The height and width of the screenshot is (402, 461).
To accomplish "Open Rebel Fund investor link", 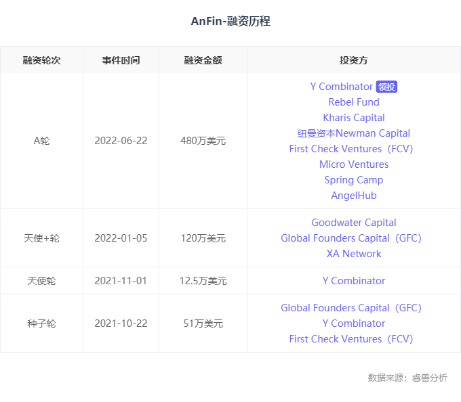I will click(354, 102).
